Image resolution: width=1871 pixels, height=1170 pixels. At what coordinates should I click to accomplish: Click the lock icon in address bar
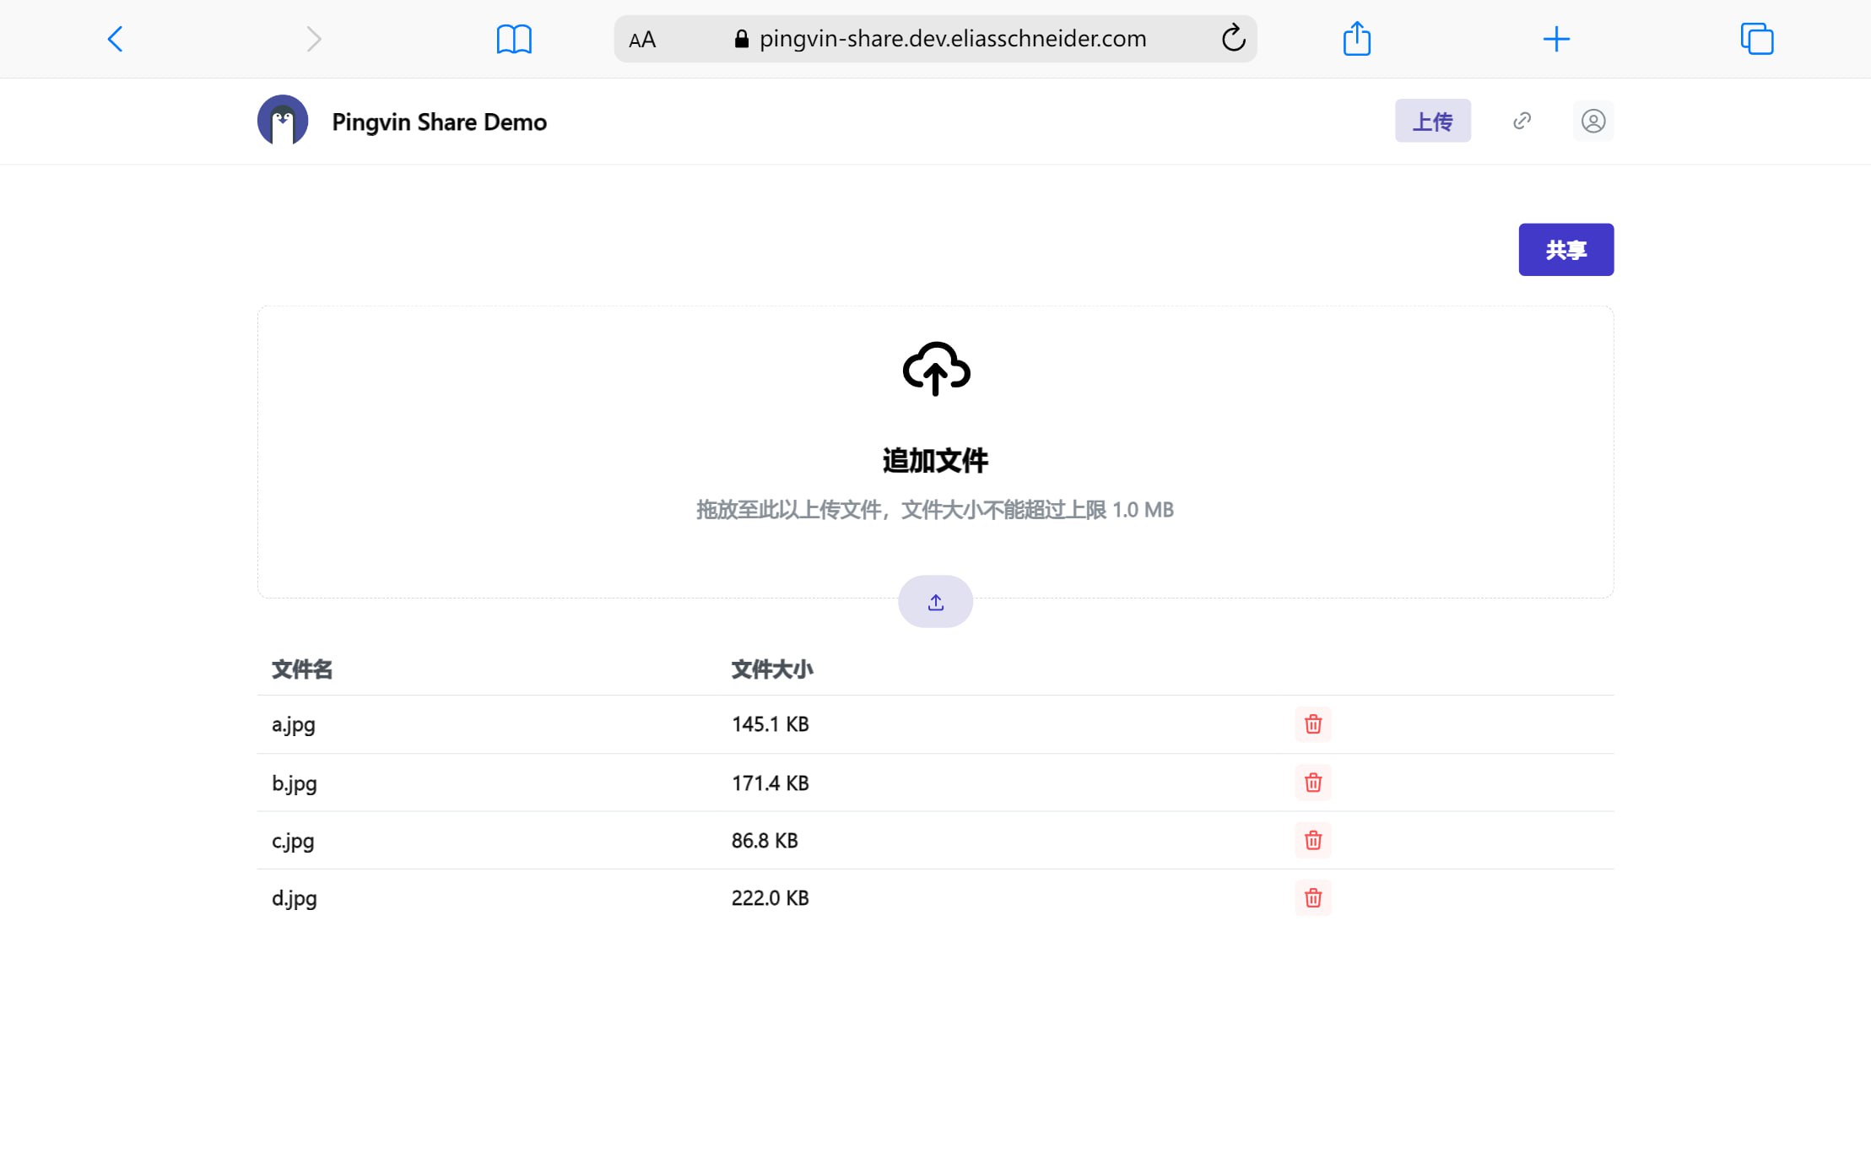(x=741, y=39)
